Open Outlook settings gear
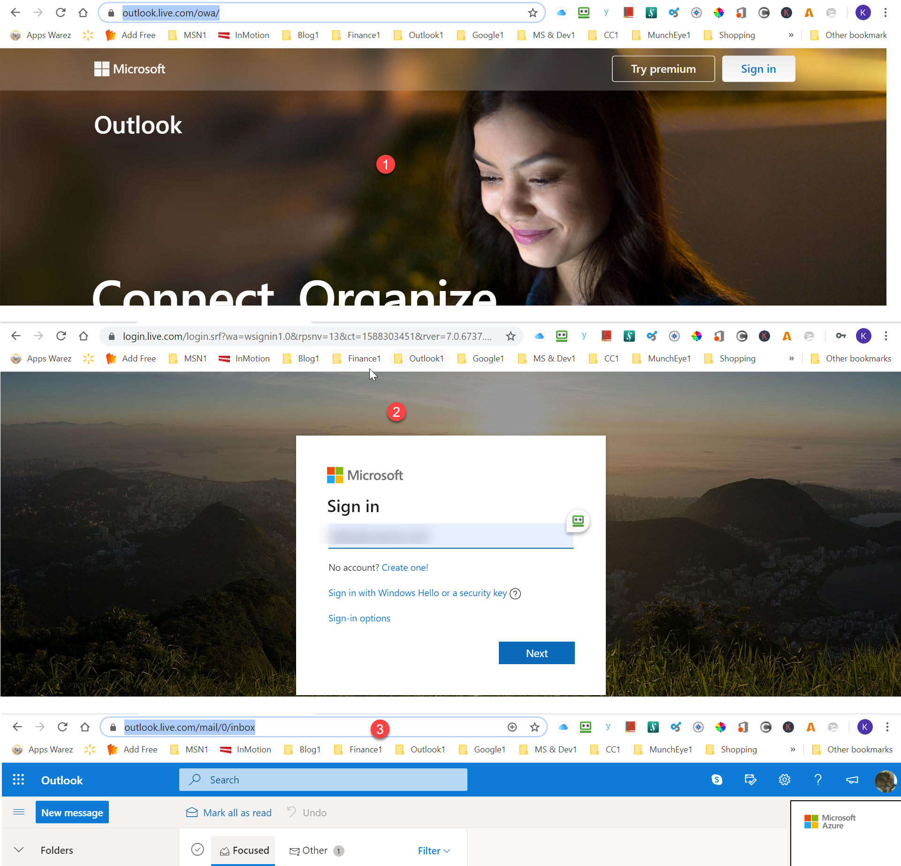The width and height of the screenshot is (901, 866). (784, 780)
